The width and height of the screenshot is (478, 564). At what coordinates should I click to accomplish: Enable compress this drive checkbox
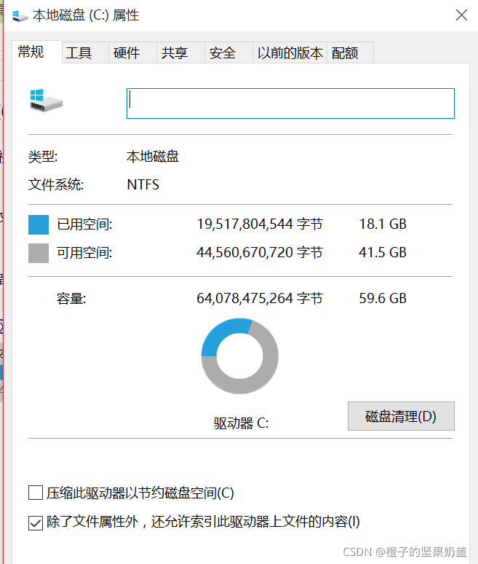[36, 493]
